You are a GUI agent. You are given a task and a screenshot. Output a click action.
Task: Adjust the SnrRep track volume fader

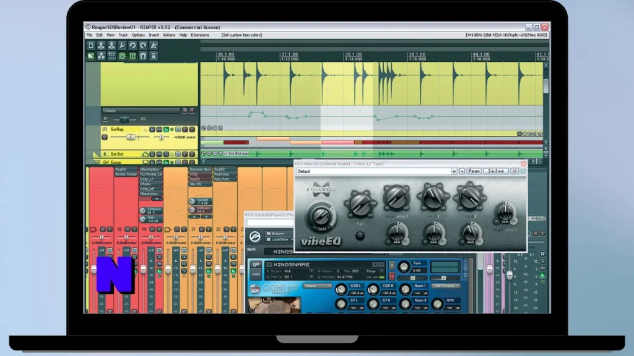pos(131,137)
